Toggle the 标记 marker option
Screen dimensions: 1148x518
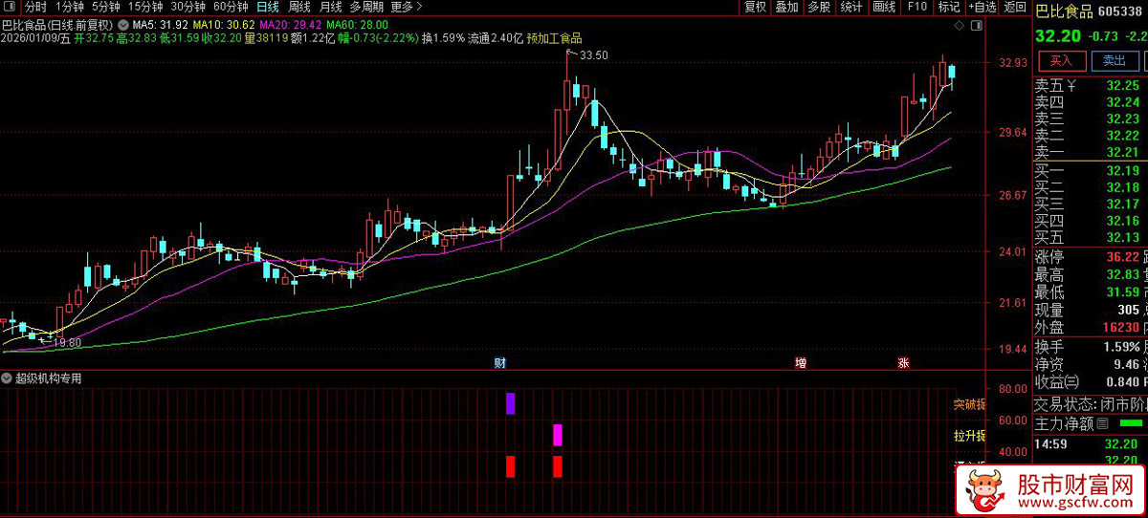(948, 7)
